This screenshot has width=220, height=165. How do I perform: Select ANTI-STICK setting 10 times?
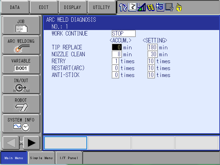(151, 75)
